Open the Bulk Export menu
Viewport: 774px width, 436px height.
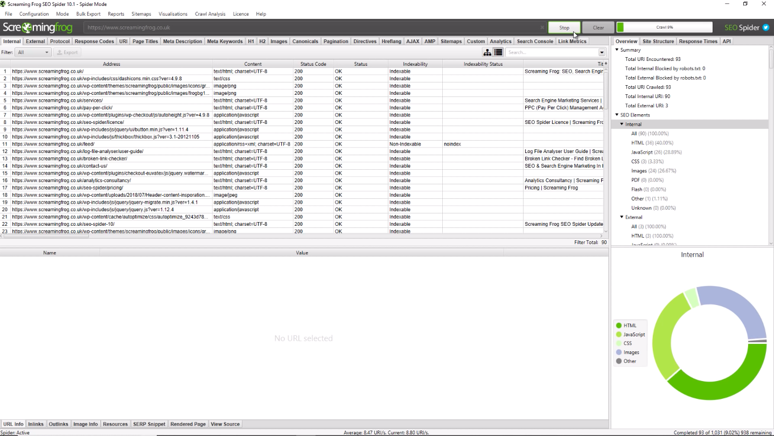click(88, 14)
